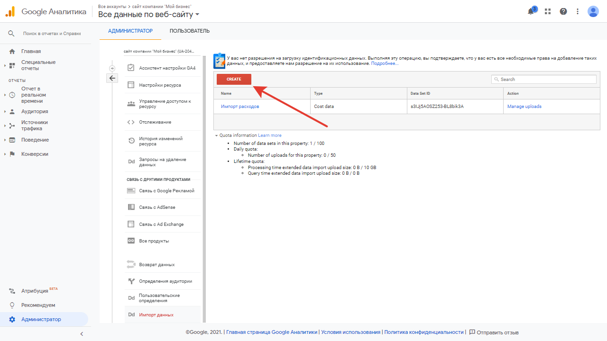Open notifications bell icon
The width and height of the screenshot is (607, 341).
tap(531, 11)
